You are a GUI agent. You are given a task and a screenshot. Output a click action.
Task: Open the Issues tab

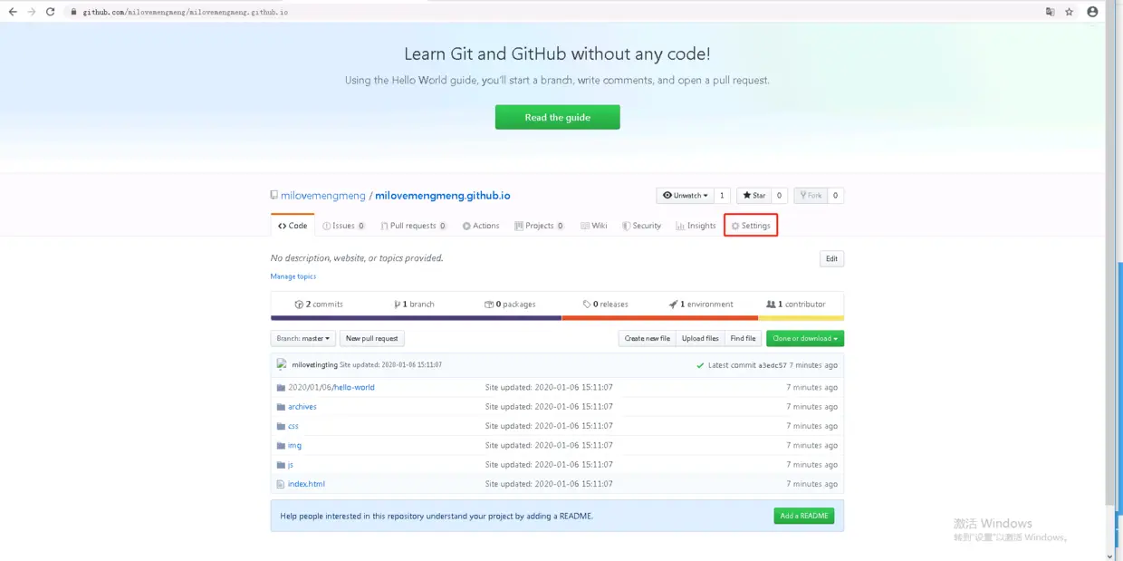344,226
